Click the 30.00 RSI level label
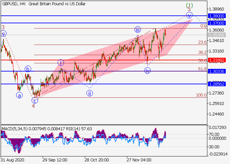Screen dimensions: 230x164 214,147
